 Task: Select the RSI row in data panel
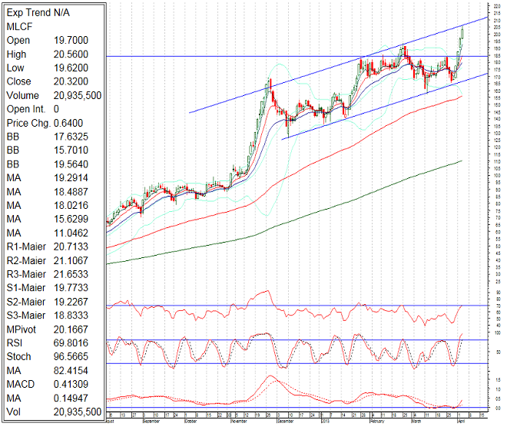tap(52, 343)
